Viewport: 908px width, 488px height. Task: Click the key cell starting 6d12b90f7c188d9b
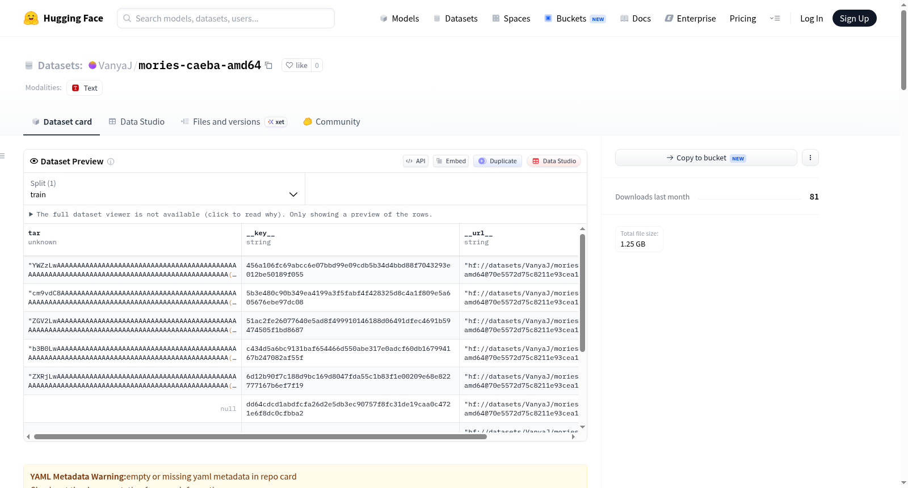tap(350, 381)
